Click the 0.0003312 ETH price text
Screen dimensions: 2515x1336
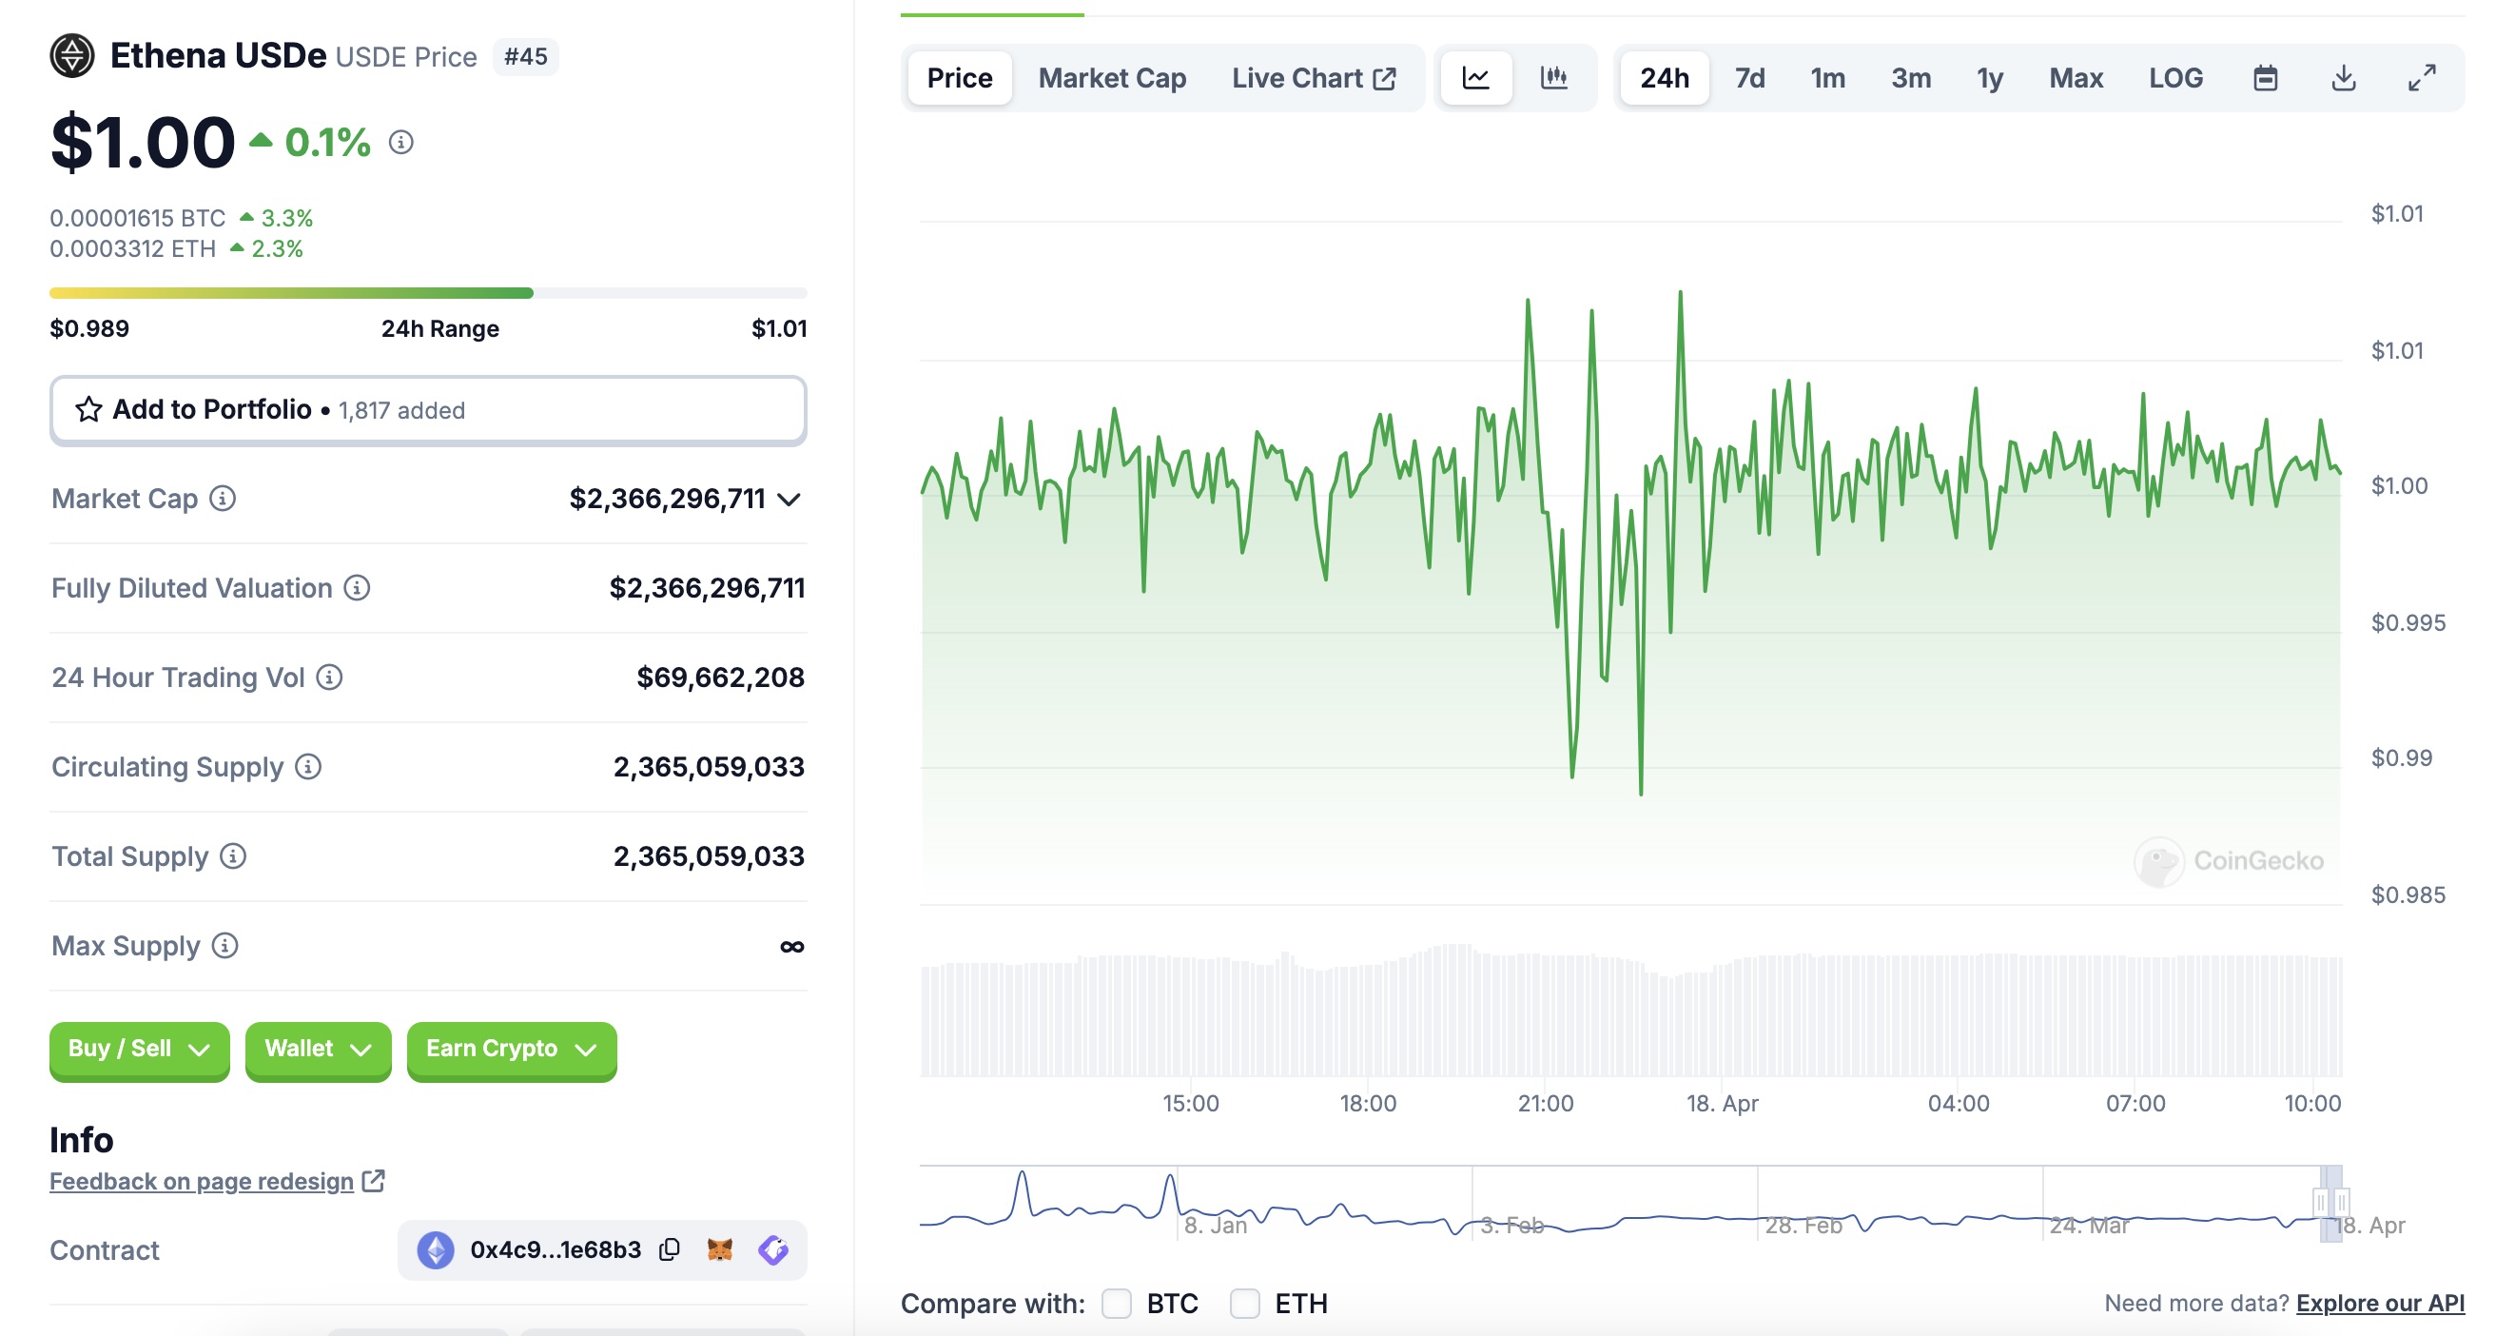133,249
